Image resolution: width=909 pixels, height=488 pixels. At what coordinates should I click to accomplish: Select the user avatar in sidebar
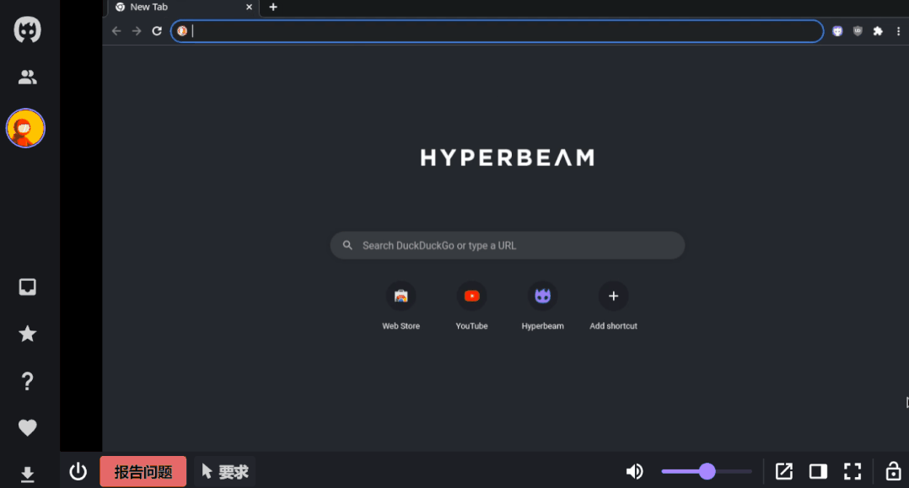click(25, 128)
